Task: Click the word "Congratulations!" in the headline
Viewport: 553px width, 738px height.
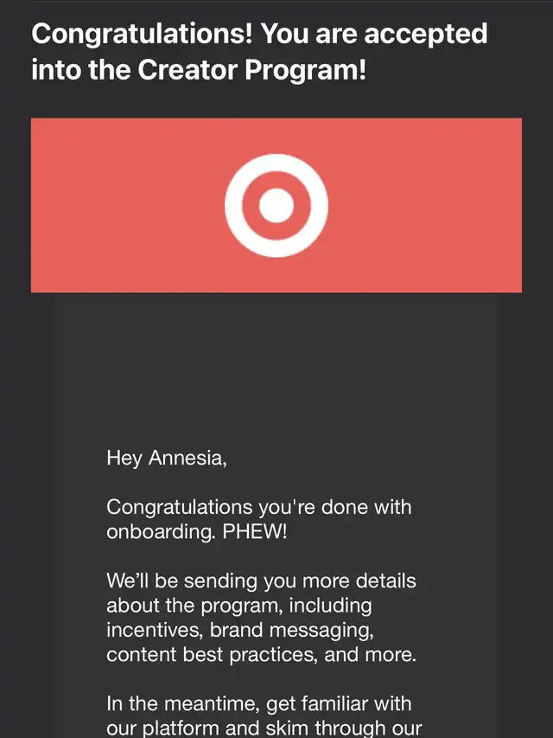Action: click(x=142, y=35)
